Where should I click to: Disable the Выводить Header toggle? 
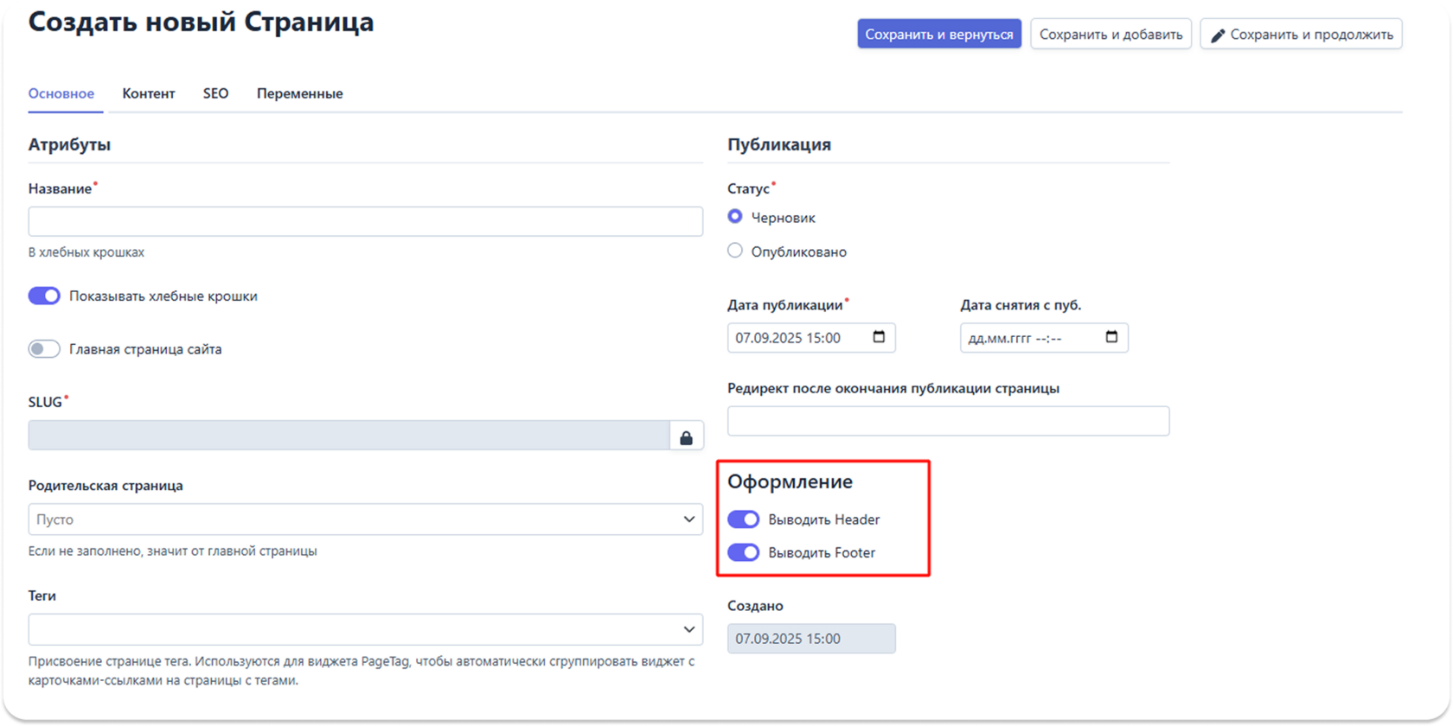click(743, 519)
